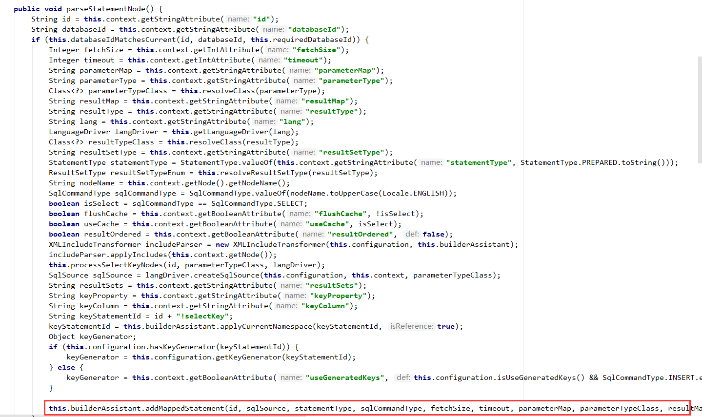Click the isUseGeneratedKeys() method call
The height and width of the screenshot is (417, 702).
coord(541,377)
